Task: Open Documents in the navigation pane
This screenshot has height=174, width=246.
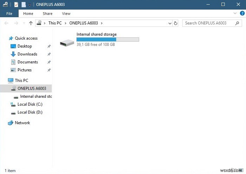Action: (x=28, y=62)
